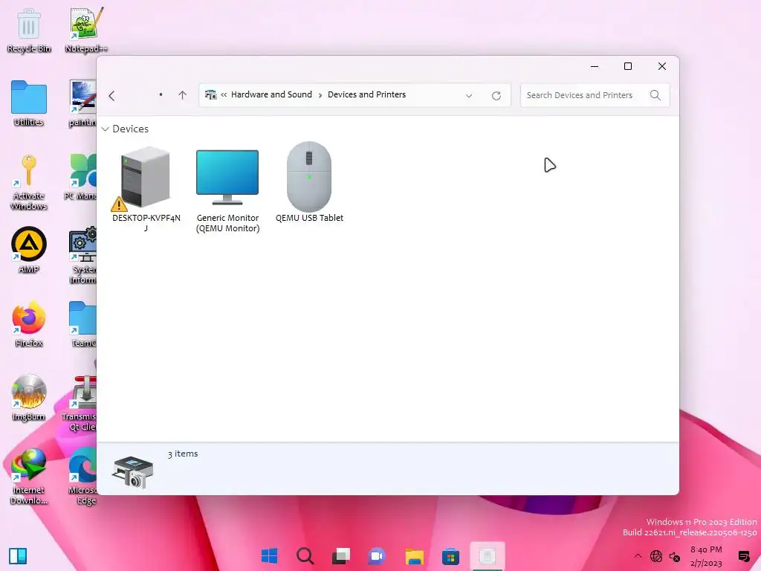
Task: Click the active Devices and Printers taskbar button
Action: (x=488, y=556)
